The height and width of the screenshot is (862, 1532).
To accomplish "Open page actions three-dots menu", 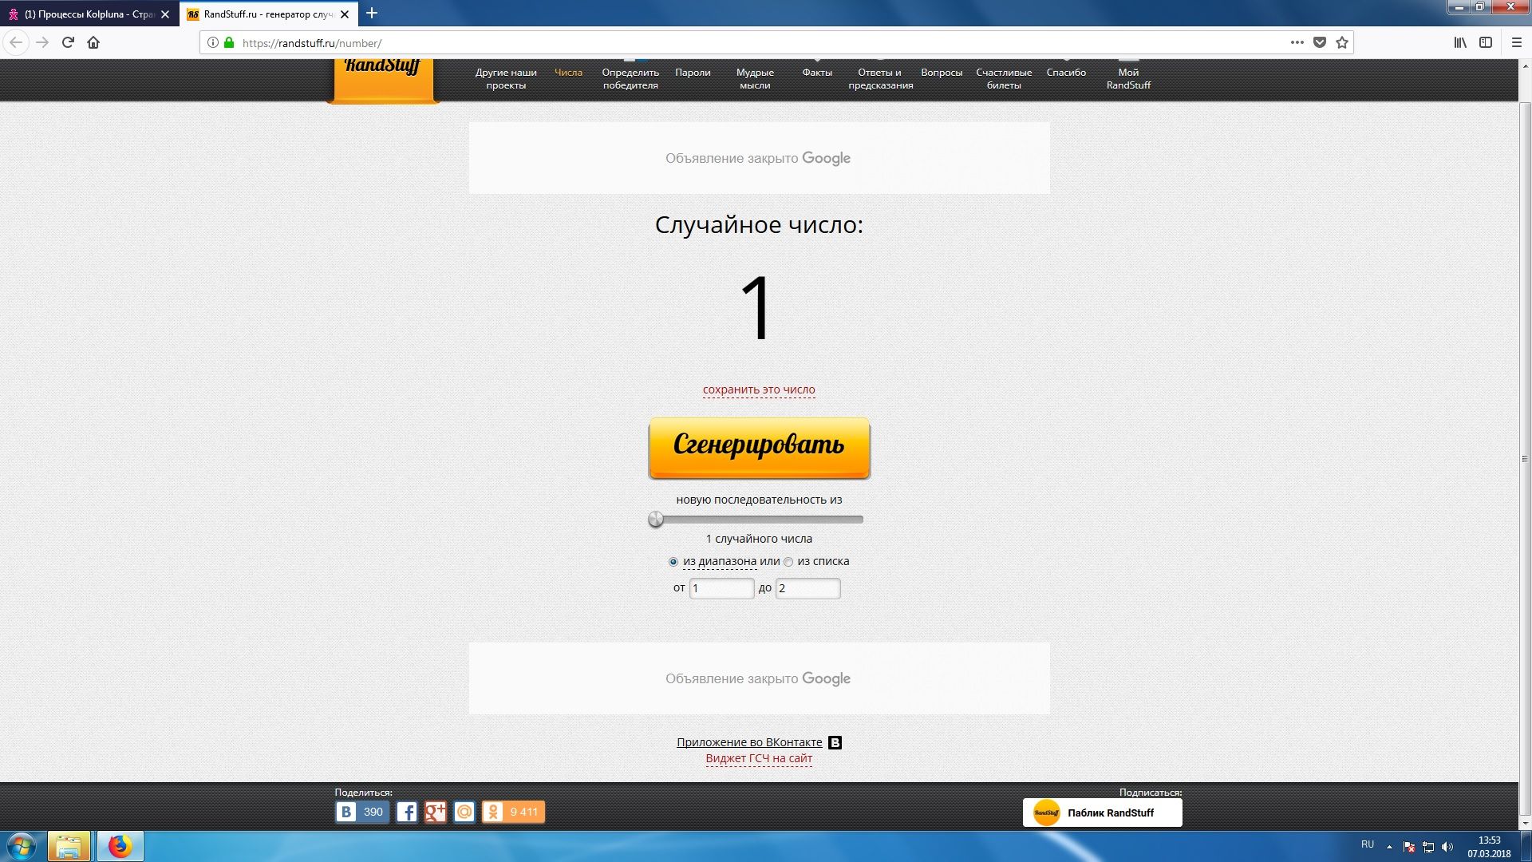I will [x=1297, y=43].
